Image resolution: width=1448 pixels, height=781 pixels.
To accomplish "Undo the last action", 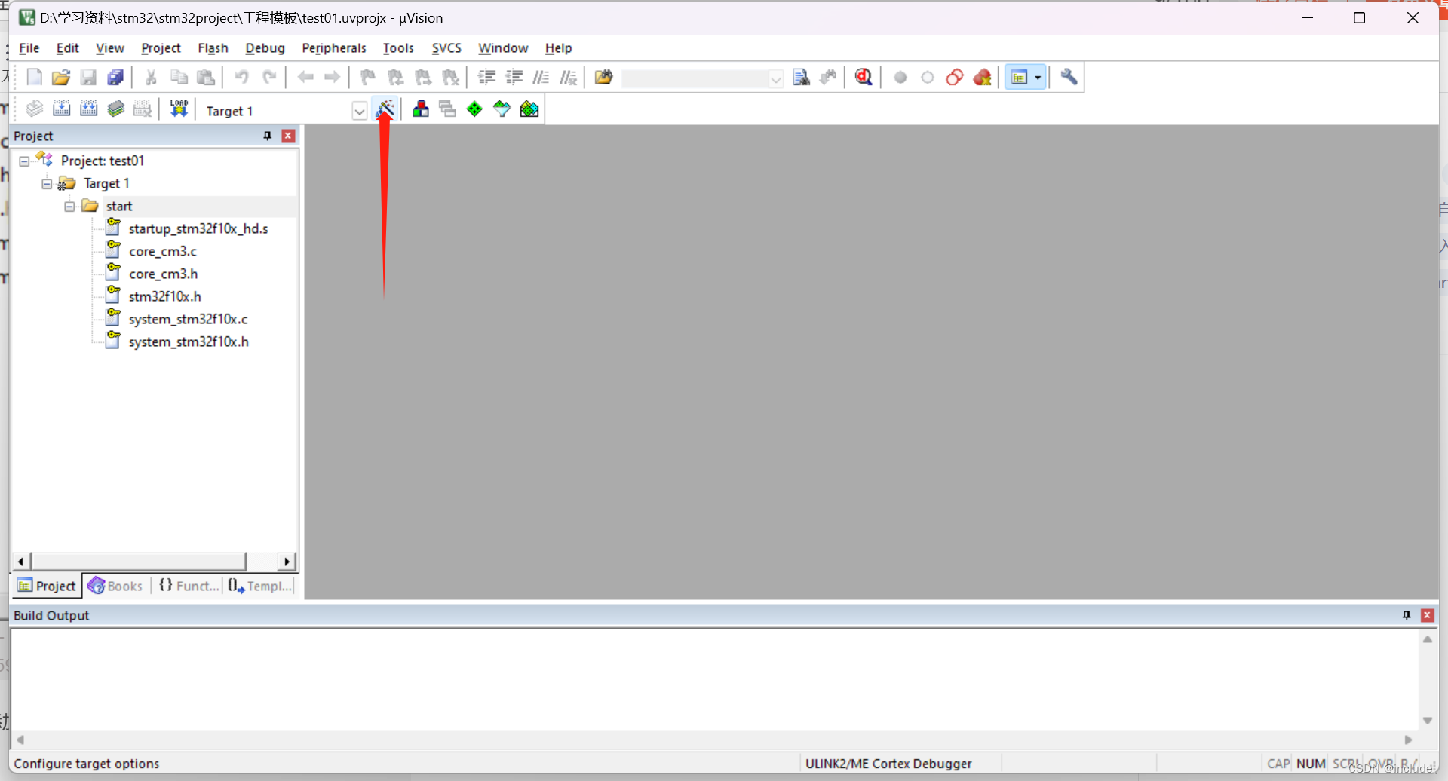I will point(241,78).
